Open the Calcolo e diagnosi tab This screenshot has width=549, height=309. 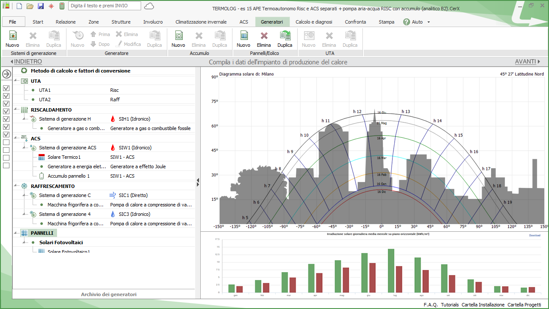pyautogui.click(x=314, y=22)
